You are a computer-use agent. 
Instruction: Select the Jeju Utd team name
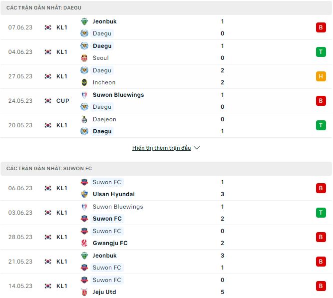(104, 292)
